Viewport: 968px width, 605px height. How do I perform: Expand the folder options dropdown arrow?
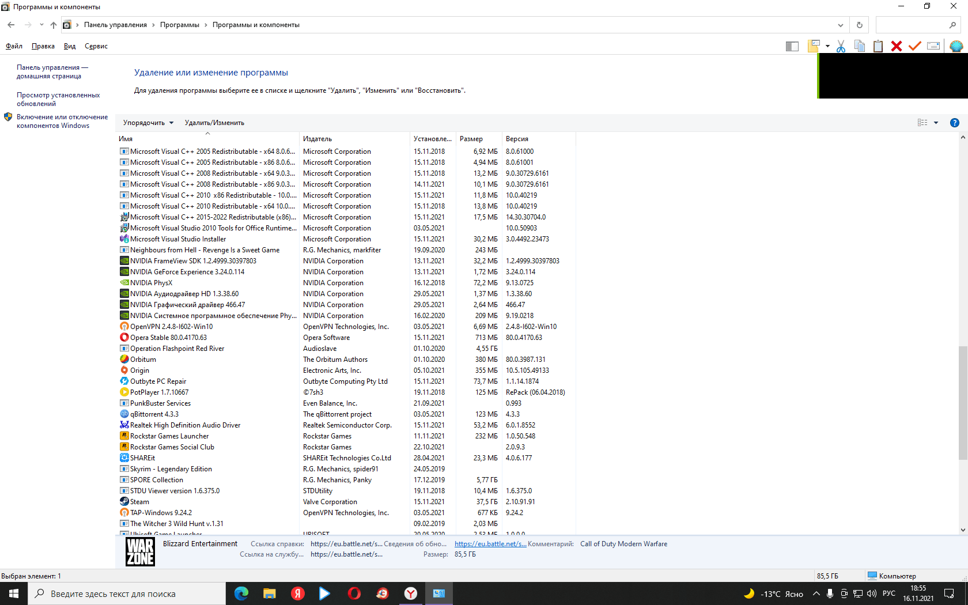coord(827,46)
